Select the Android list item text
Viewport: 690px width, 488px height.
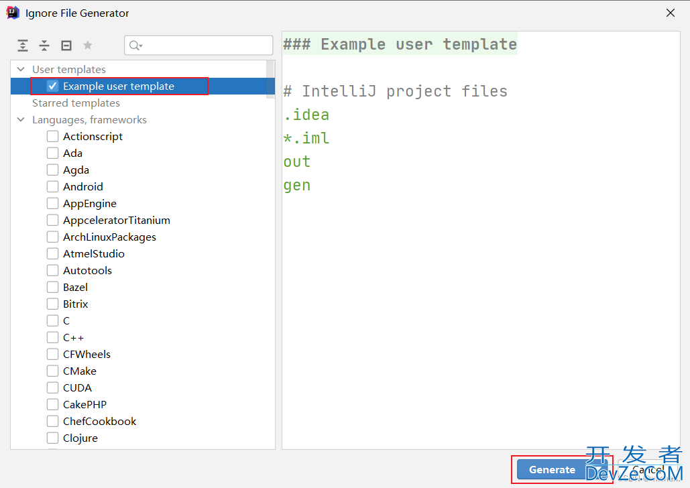click(x=82, y=186)
